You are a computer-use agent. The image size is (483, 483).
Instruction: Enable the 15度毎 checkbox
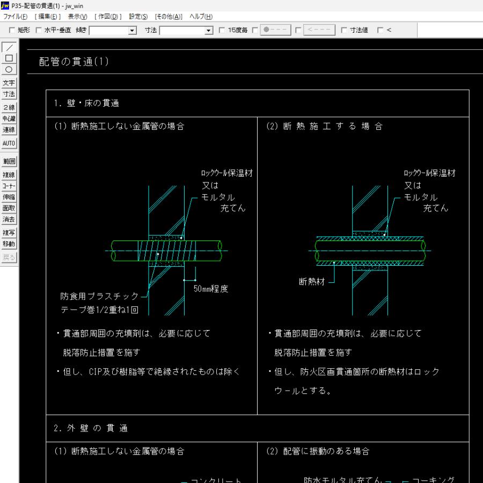pos(222,30)
